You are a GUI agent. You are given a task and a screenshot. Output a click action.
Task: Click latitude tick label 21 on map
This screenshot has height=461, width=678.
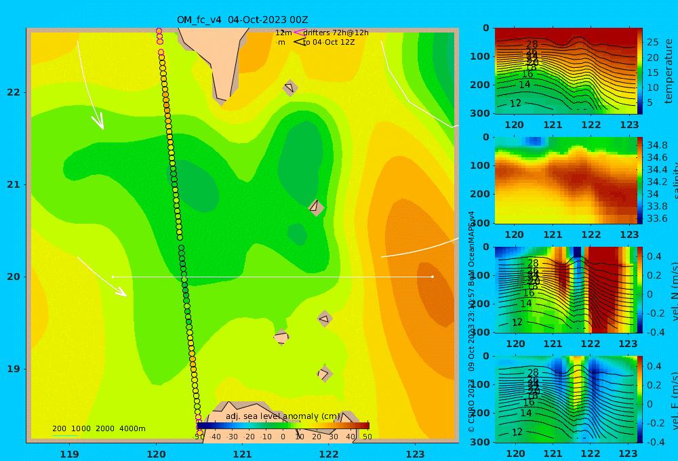[14, 184]
